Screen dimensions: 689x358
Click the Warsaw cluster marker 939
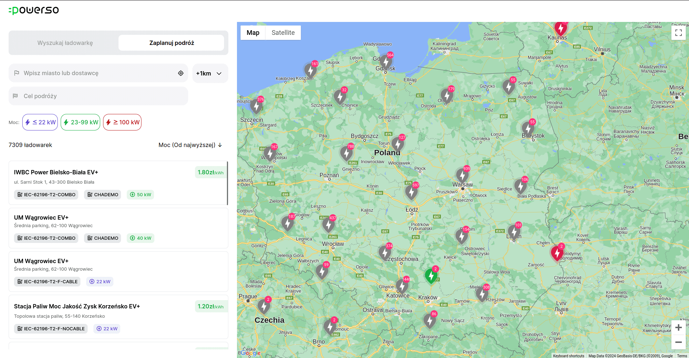[x=462, y=175]
